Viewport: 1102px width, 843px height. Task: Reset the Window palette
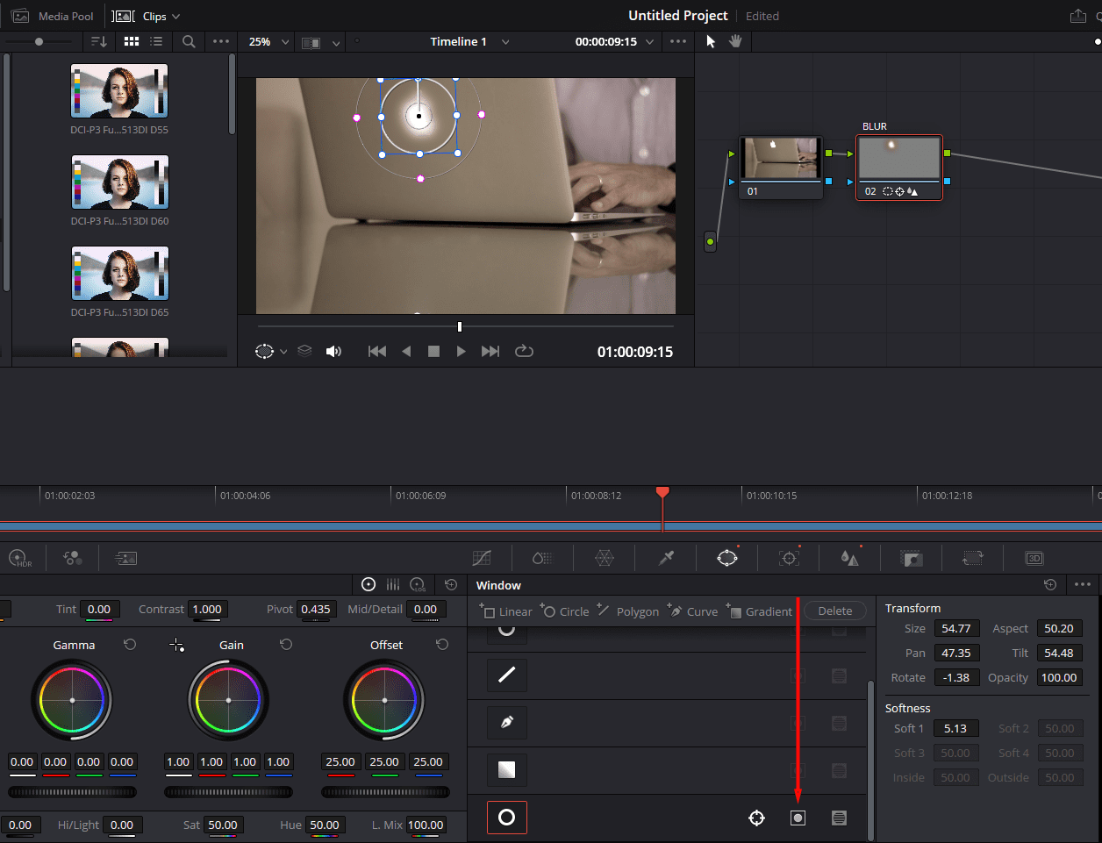point(1050,584)
